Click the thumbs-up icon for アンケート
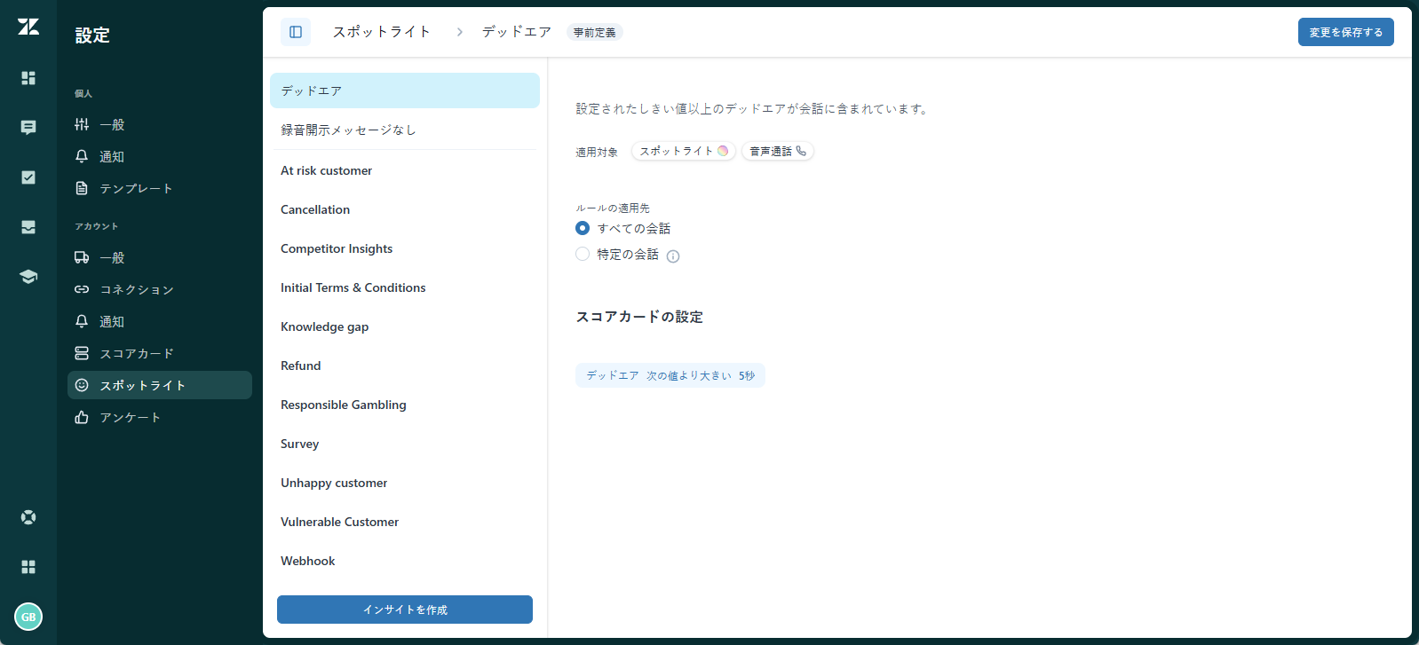1419x645 pixels. [82, 417]
